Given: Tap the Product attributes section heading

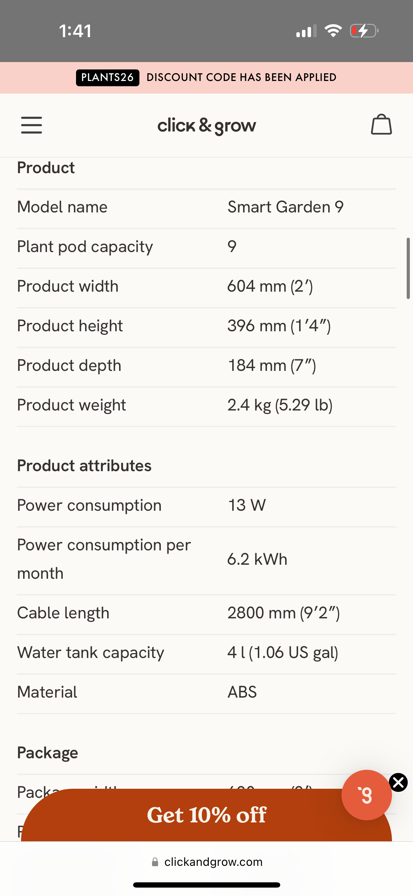Looking at the screenshot, I should tap(84, 466).
